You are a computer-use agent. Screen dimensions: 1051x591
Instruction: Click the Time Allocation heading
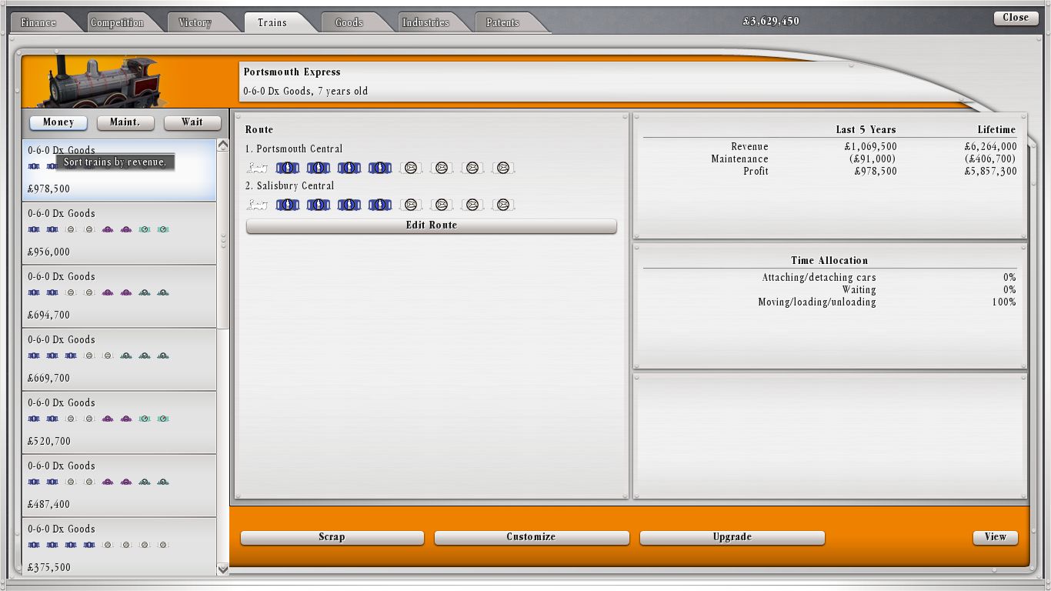pos(829,260)
